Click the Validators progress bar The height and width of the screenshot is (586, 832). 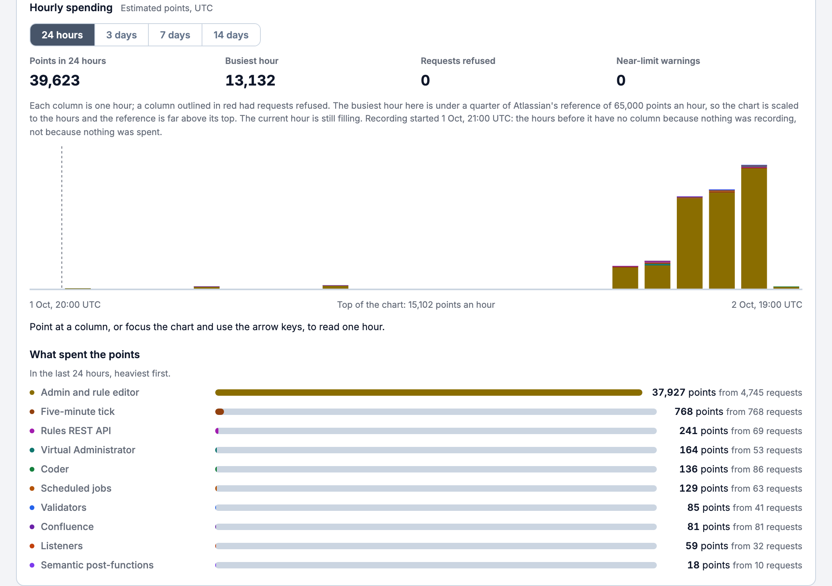click(436, 508)
